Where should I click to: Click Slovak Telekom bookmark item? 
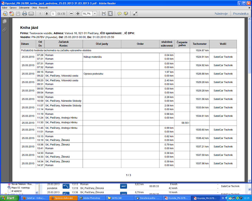[21, 184]
